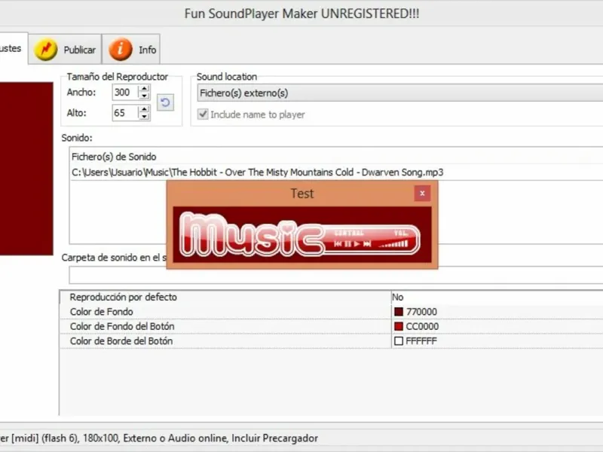Click the Fichero(s) de Sonido header
The image size is (603, 452).
[336, 157]
